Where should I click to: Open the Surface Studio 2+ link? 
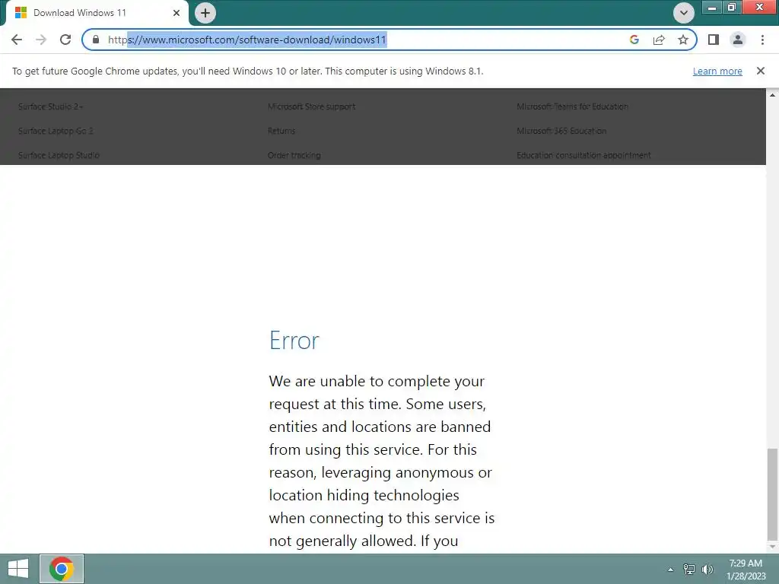click(x=51, y=106)
